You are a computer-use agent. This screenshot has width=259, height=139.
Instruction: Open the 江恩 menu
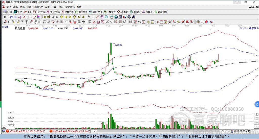click(29, 7)
